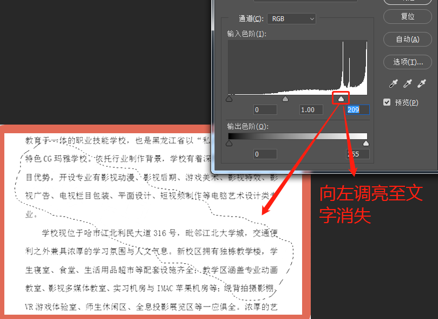This screenshot has width=438, height=319.
Task: Open 选项(T)... options dialog
Action: [x=408, y=62]
